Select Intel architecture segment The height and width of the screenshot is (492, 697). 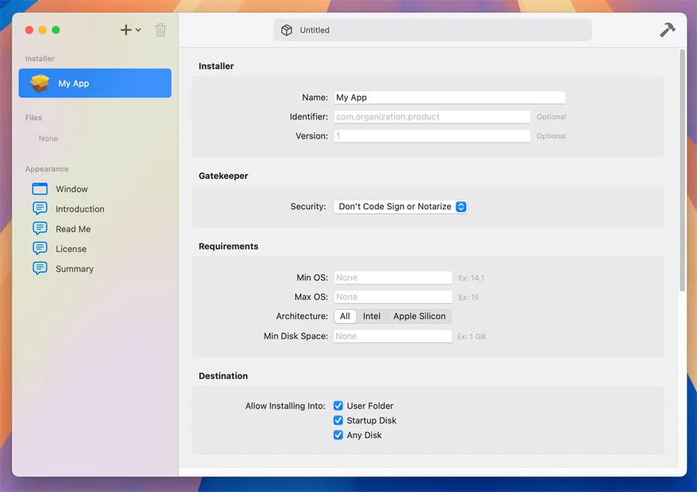click(372, 316)
